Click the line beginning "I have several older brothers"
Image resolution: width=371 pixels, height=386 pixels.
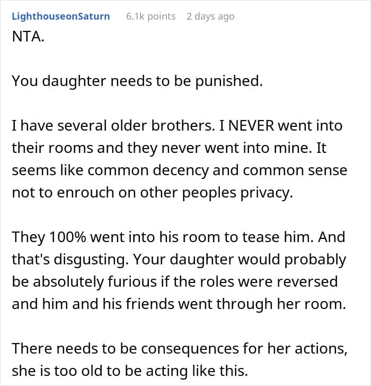177,125
